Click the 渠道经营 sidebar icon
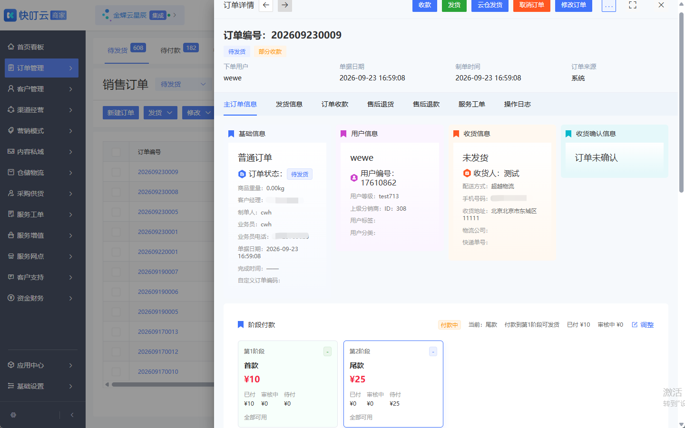The height and width of the screenshot is (428, 685). click(11, 109)
